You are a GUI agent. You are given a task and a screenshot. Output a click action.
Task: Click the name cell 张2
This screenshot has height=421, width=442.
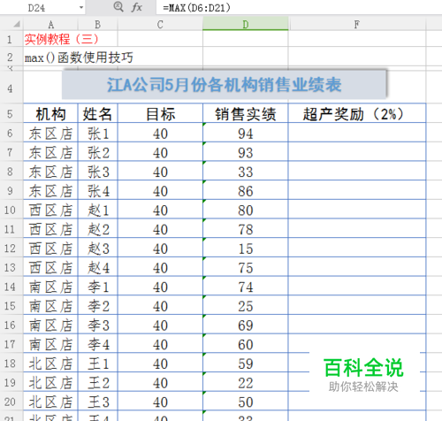(98, 152)
